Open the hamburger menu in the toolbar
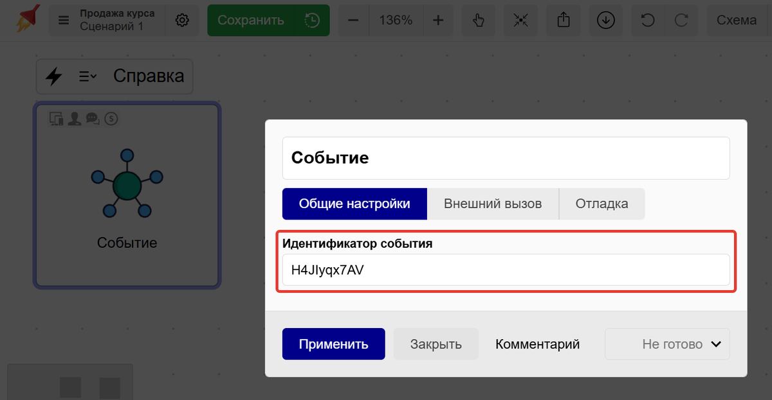The width and height of the screenshot is (772, 400). (x=63, y=21)
